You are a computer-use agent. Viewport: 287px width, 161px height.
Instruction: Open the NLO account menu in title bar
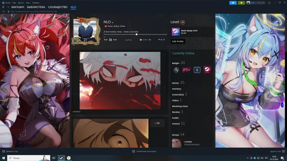point(258,3)
